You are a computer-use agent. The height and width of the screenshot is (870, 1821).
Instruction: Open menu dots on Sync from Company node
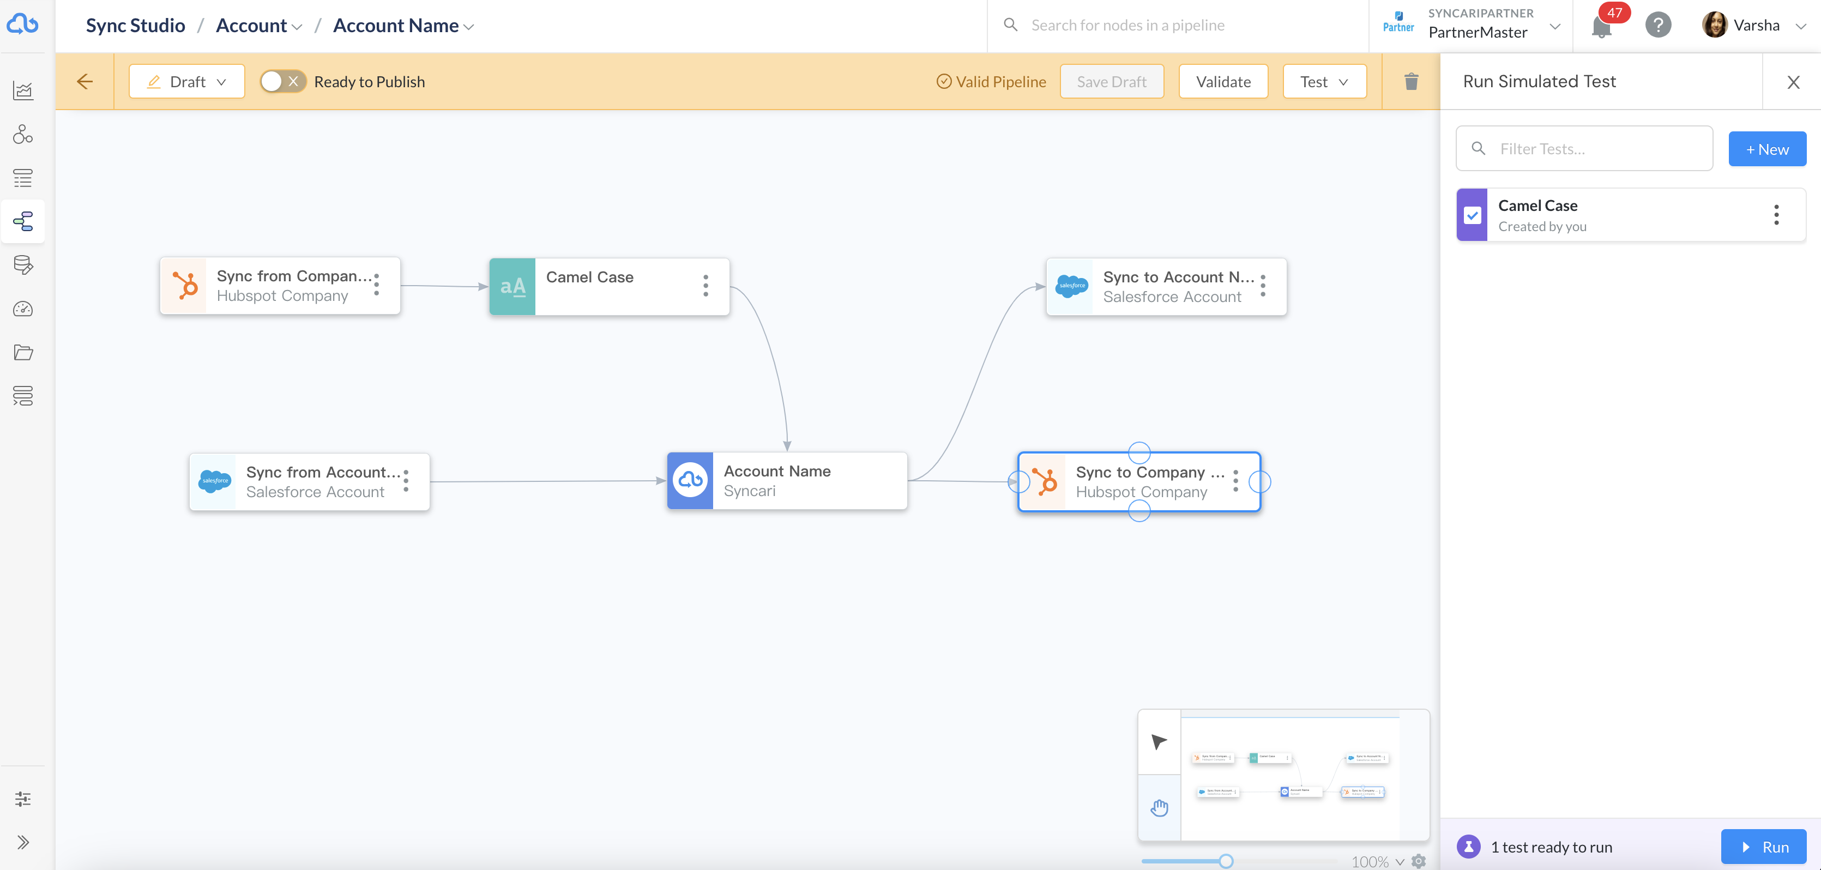point(377,285)
